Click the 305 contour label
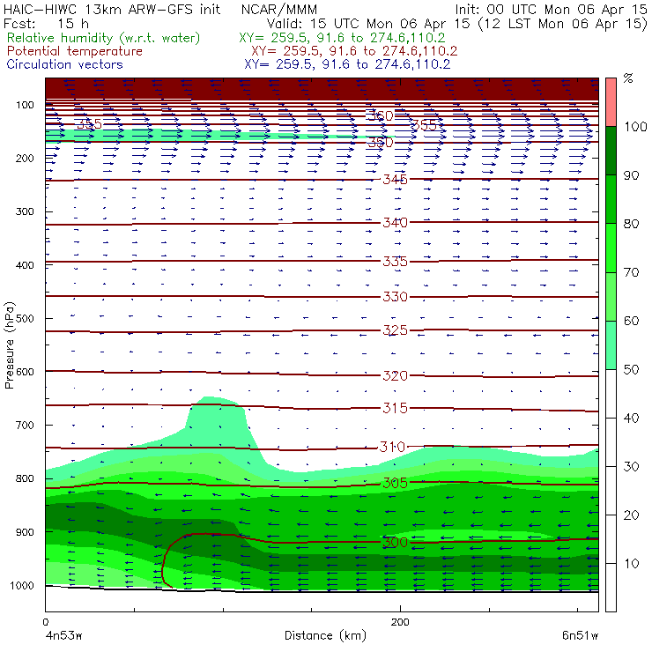Viewport: 652px width, 652px height. click(395, 483)
